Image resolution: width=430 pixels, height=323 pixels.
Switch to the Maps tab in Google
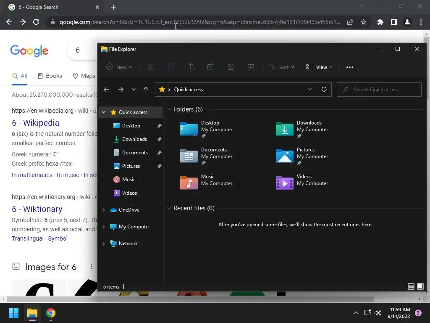point(84,76)
